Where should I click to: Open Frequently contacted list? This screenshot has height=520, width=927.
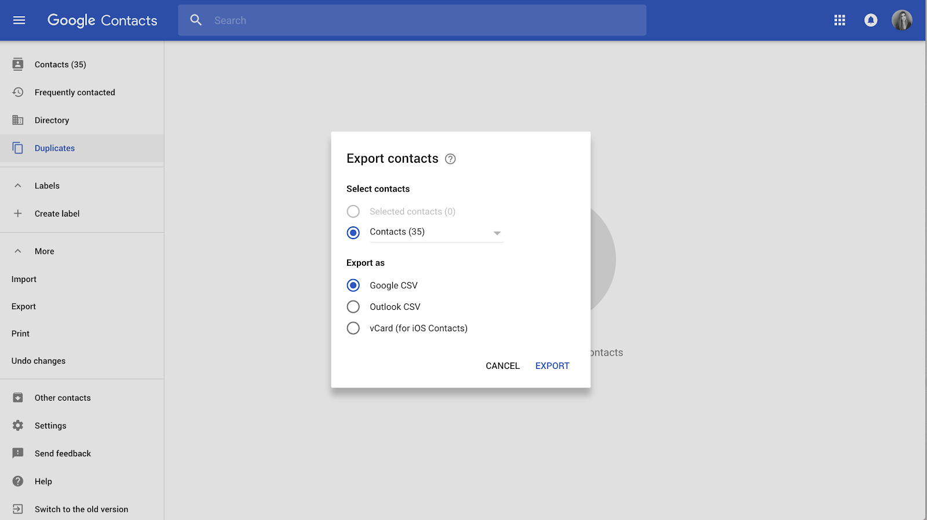[82, 92]
